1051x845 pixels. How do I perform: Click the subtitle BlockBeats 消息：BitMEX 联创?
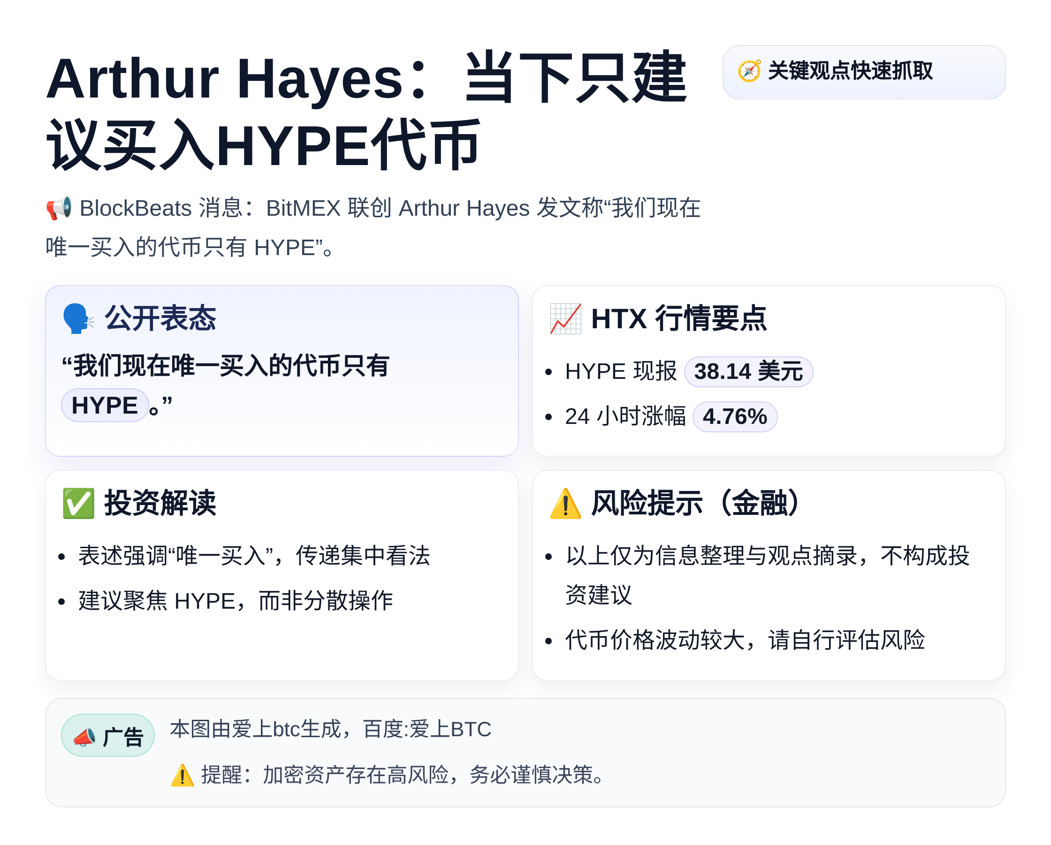[x=236, y=209]
